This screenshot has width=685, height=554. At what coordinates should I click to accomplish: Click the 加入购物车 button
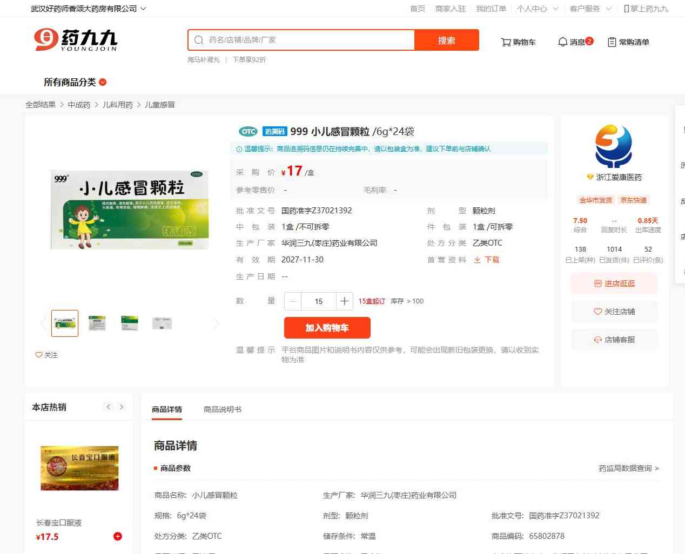[x=327, y=328]
